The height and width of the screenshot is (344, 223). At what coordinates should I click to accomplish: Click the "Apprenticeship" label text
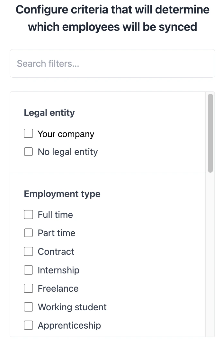click(69, 325)
